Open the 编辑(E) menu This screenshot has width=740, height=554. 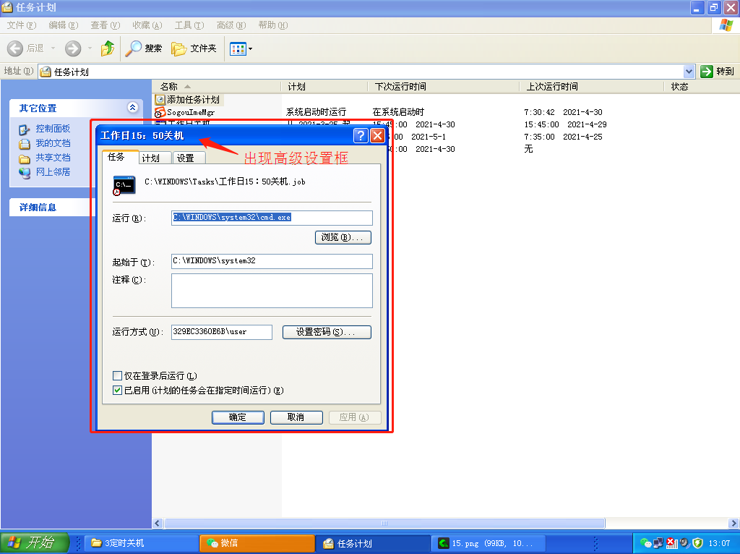pos(64,25)
